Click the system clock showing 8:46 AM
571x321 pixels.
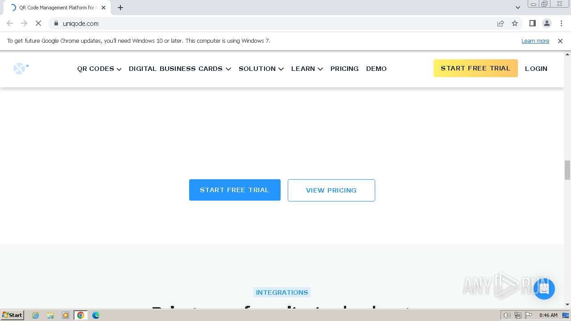coord(548,315)
